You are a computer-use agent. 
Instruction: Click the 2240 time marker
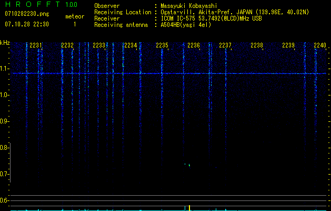(x=320, y=45)
